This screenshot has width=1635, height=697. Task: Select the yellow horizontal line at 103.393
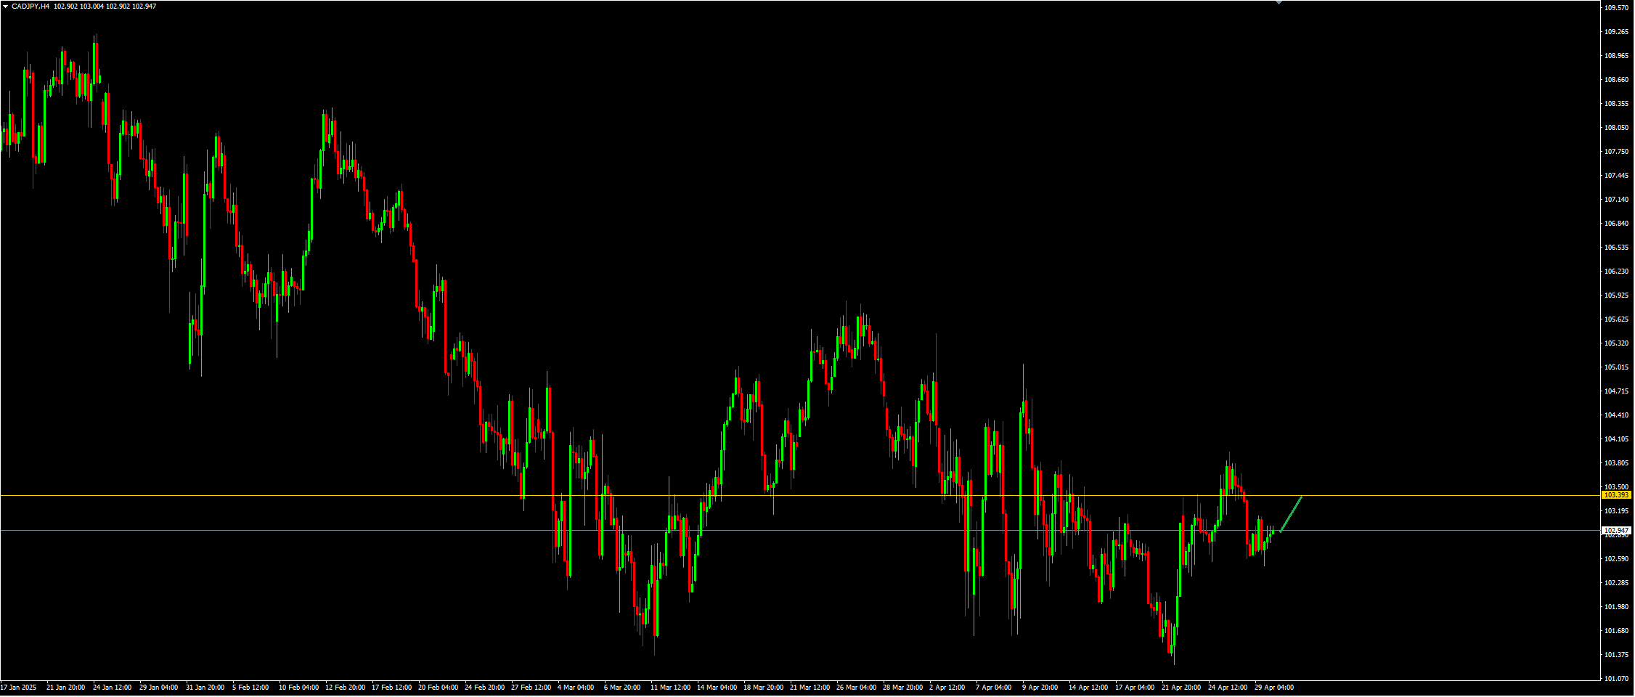(x=799, y=495)
